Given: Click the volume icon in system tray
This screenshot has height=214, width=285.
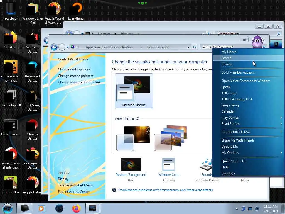Looking at the screenshot, I should point(257,208).
